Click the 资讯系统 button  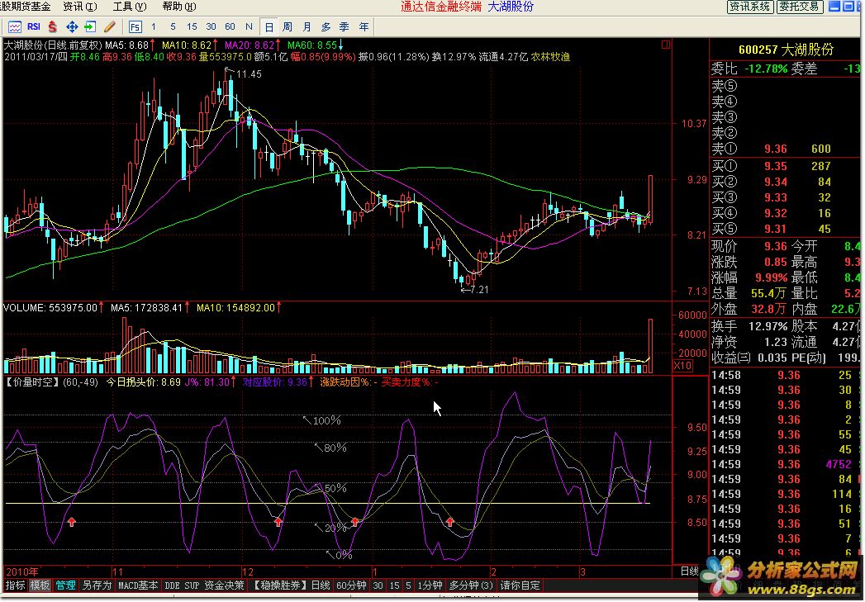tap(749, 7)
